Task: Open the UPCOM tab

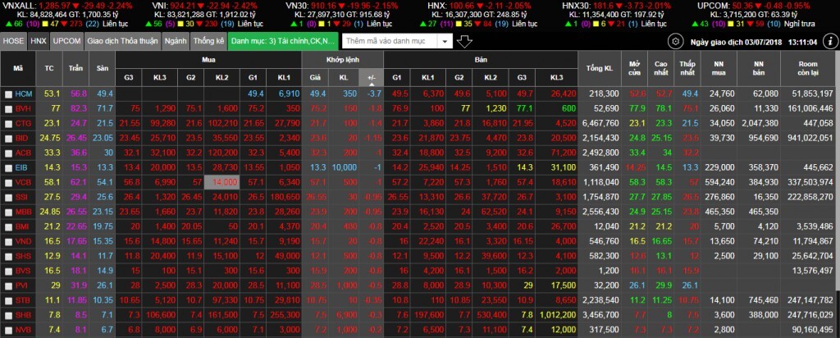Action: [x=66, y=40]
